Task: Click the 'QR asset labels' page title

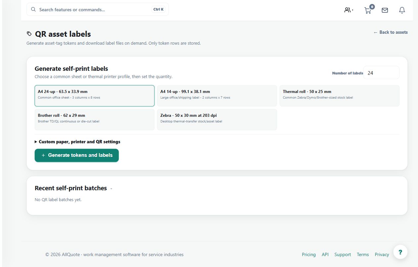Action: 63,34
